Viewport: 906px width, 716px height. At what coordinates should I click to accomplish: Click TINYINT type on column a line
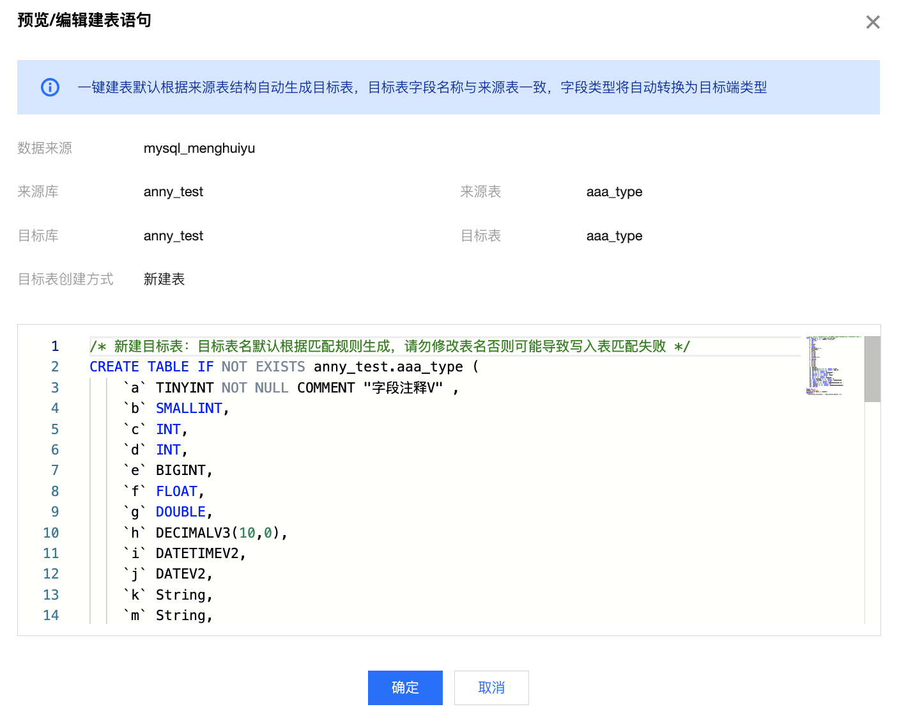tap(185, 388)
